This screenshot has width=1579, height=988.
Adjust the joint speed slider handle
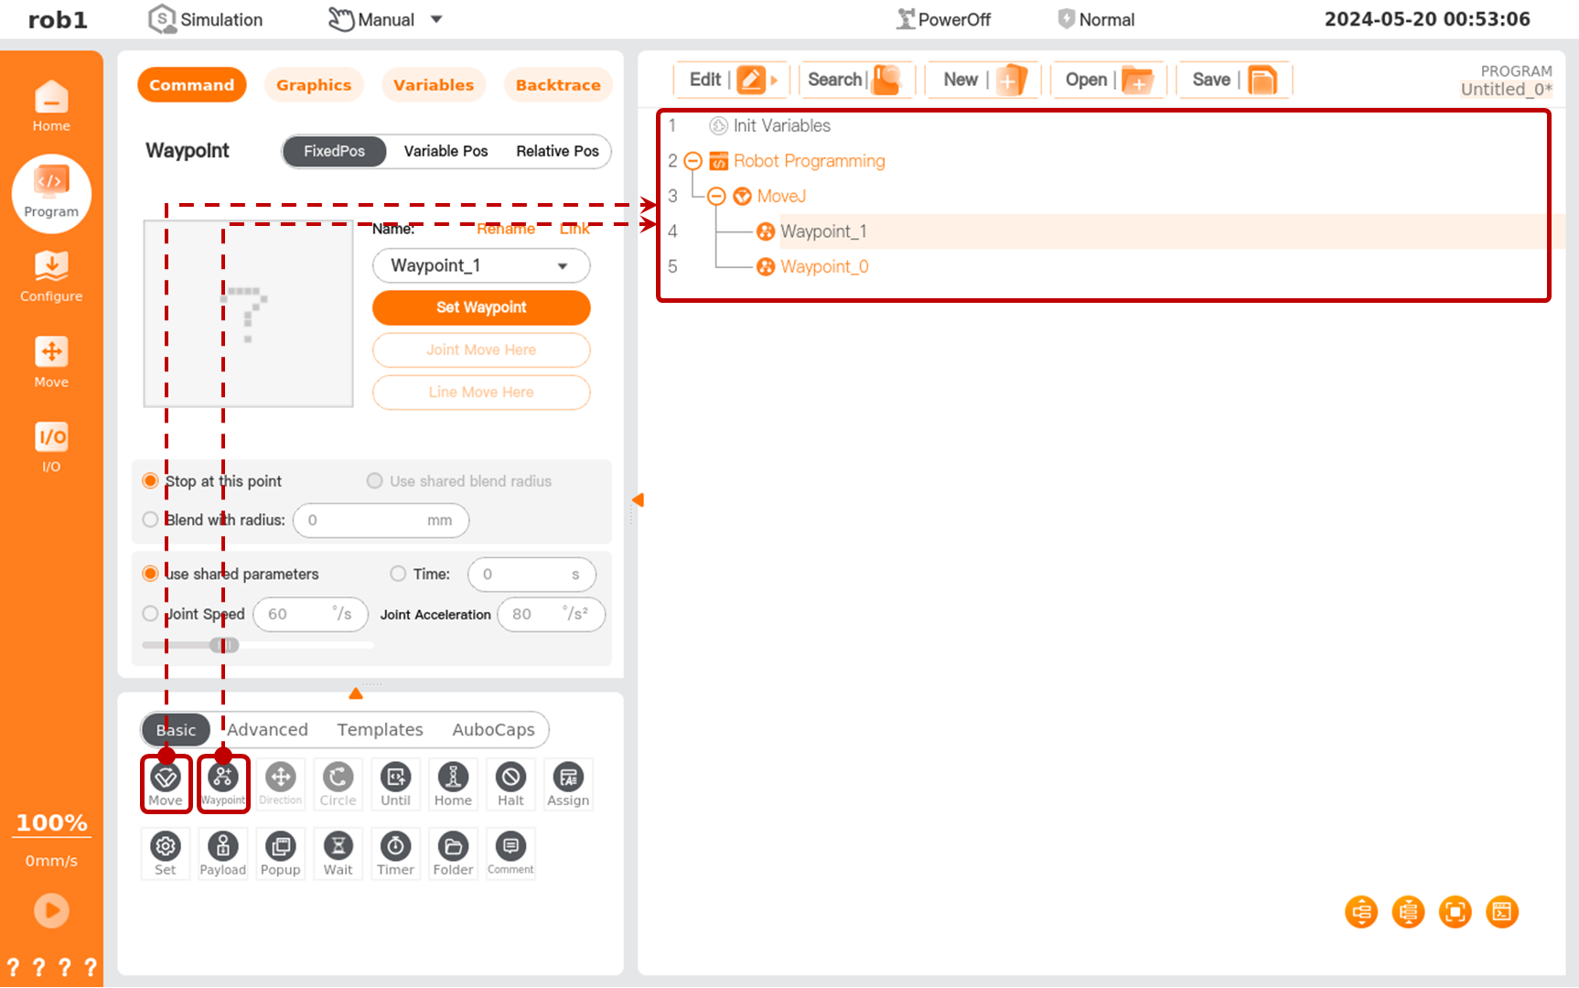(224, 645)
